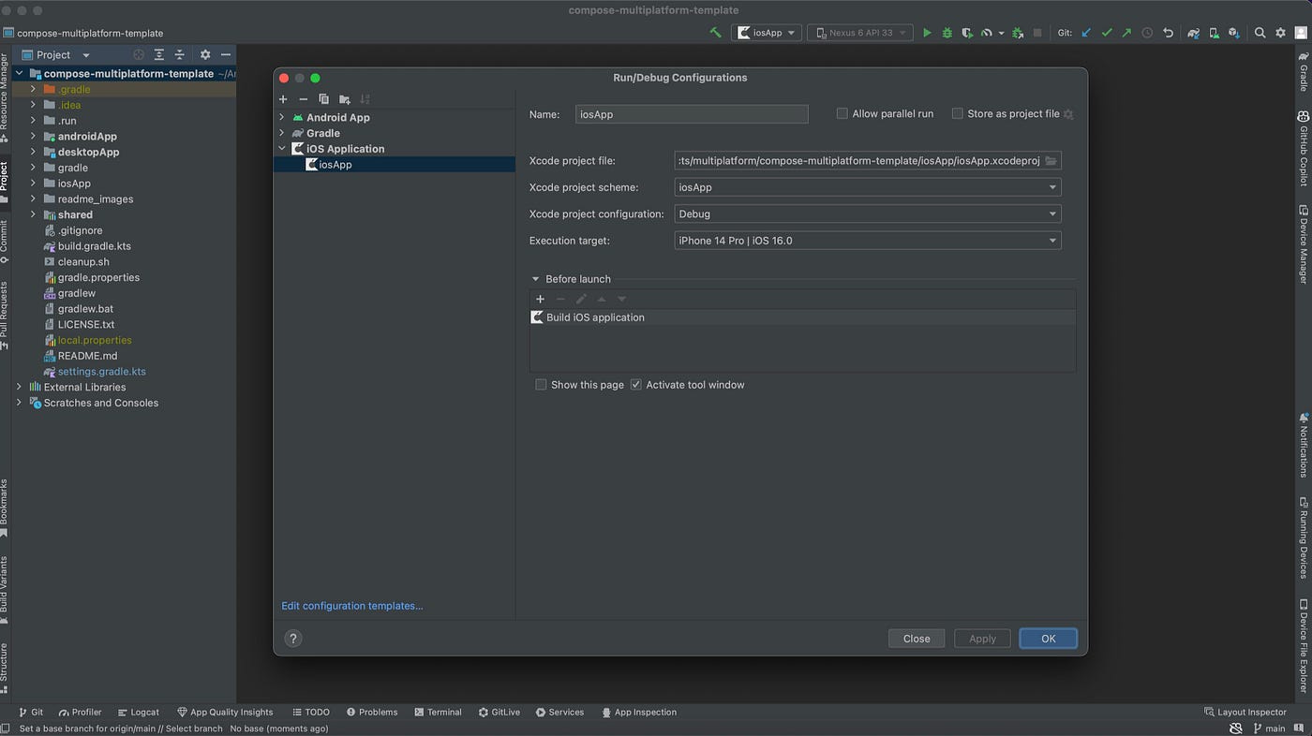Run with coverage icon in toolbar
Viewport: 1312px width, 736px height.
click(x=966, y=33)
